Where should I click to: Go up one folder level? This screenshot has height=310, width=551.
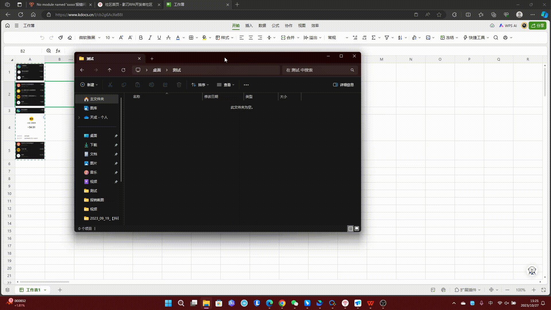pyautogui.click(x=109, y=70)
